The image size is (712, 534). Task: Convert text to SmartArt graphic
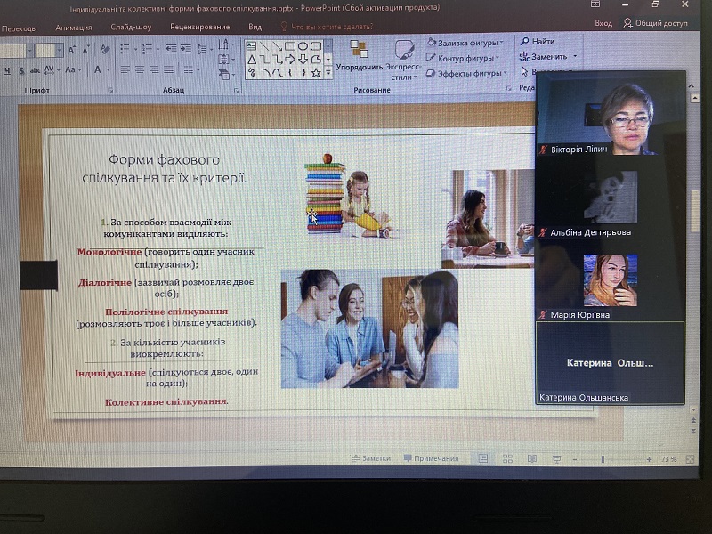click(x=225, y=74)
